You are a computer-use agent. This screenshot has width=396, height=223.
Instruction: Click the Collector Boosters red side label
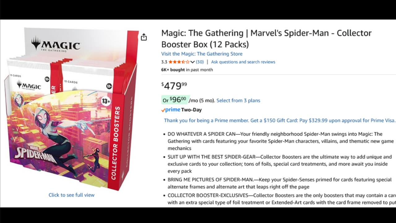(117, 143)
